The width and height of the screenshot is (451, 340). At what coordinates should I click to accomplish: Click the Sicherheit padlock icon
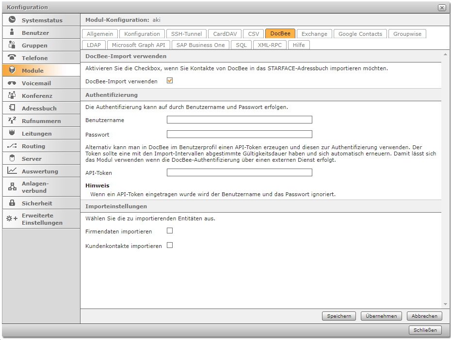(12, 203)
